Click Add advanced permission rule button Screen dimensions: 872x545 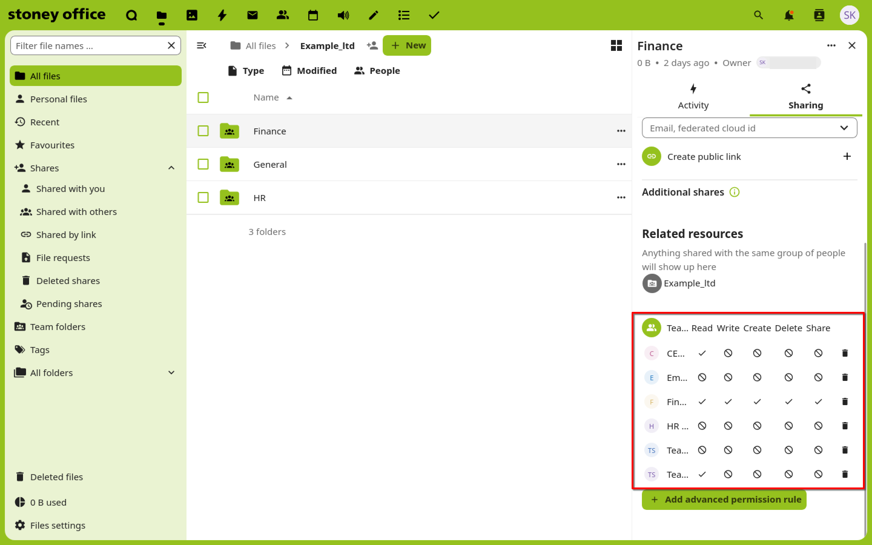724,499
